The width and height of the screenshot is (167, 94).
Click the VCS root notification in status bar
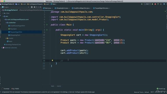48,92
